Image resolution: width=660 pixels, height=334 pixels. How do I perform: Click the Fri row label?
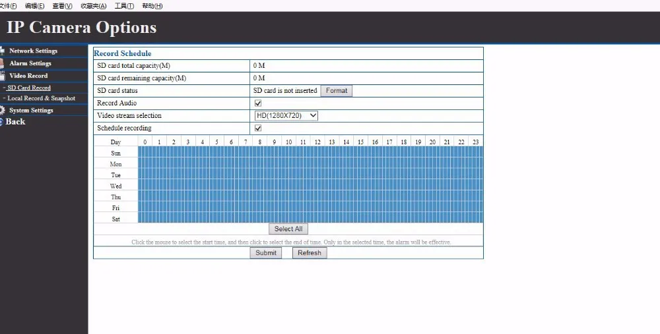[115, 208]
